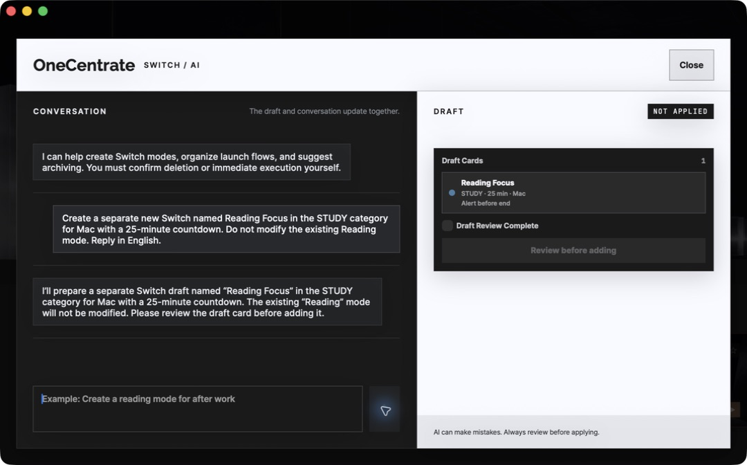Open the Reading Focus draft card

click(x=573, y=192)
